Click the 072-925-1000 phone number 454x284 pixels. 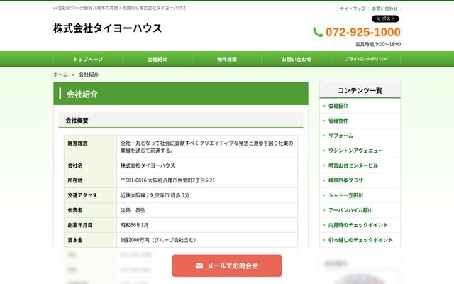362,32
